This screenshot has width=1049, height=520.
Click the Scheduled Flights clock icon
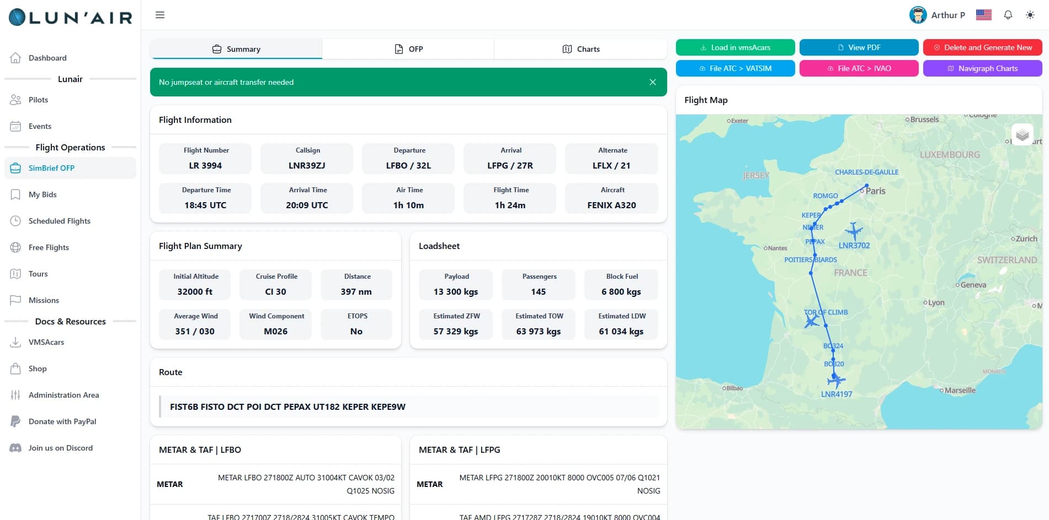(14, 221)
